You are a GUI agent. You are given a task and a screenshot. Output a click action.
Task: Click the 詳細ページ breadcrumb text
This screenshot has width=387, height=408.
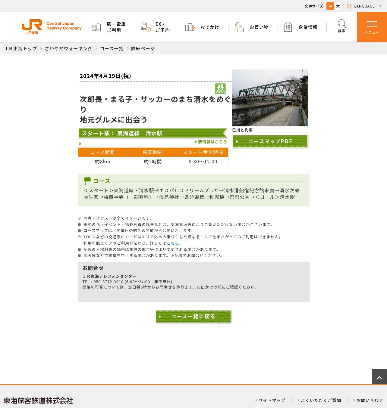point(143,48)
